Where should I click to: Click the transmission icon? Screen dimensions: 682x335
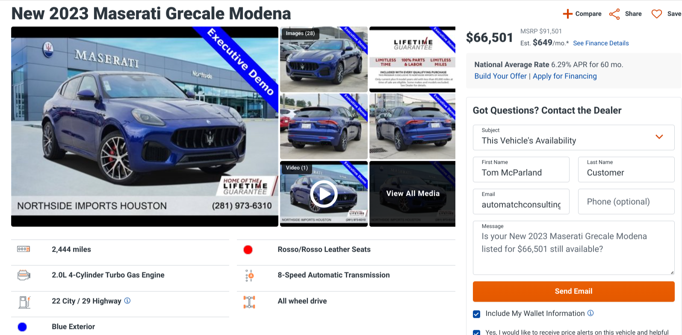(x=249, y=276)
